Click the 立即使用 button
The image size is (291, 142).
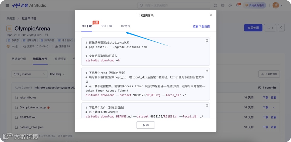[x=253, y=28]
